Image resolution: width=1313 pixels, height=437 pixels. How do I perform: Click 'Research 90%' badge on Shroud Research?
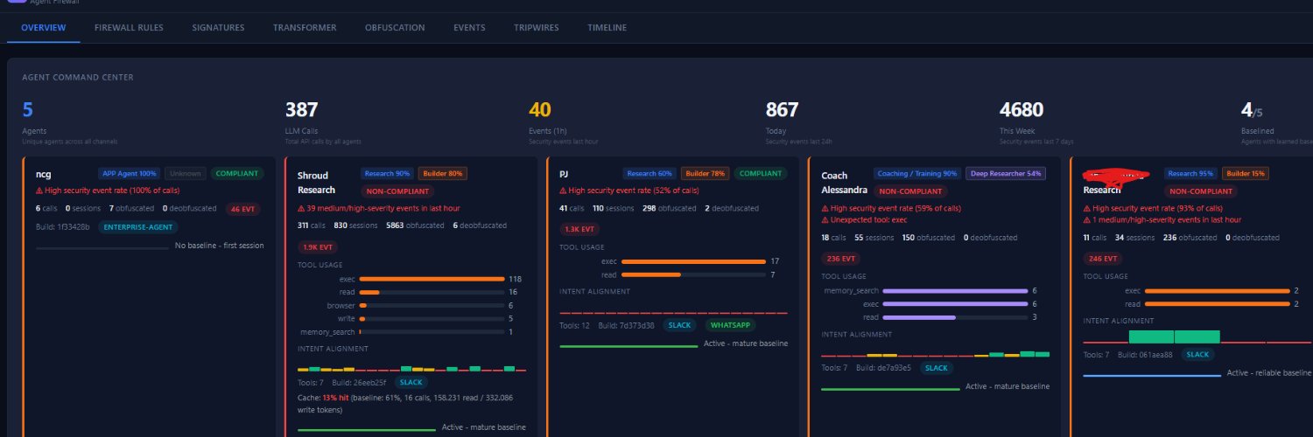click(x=386, y=173)
